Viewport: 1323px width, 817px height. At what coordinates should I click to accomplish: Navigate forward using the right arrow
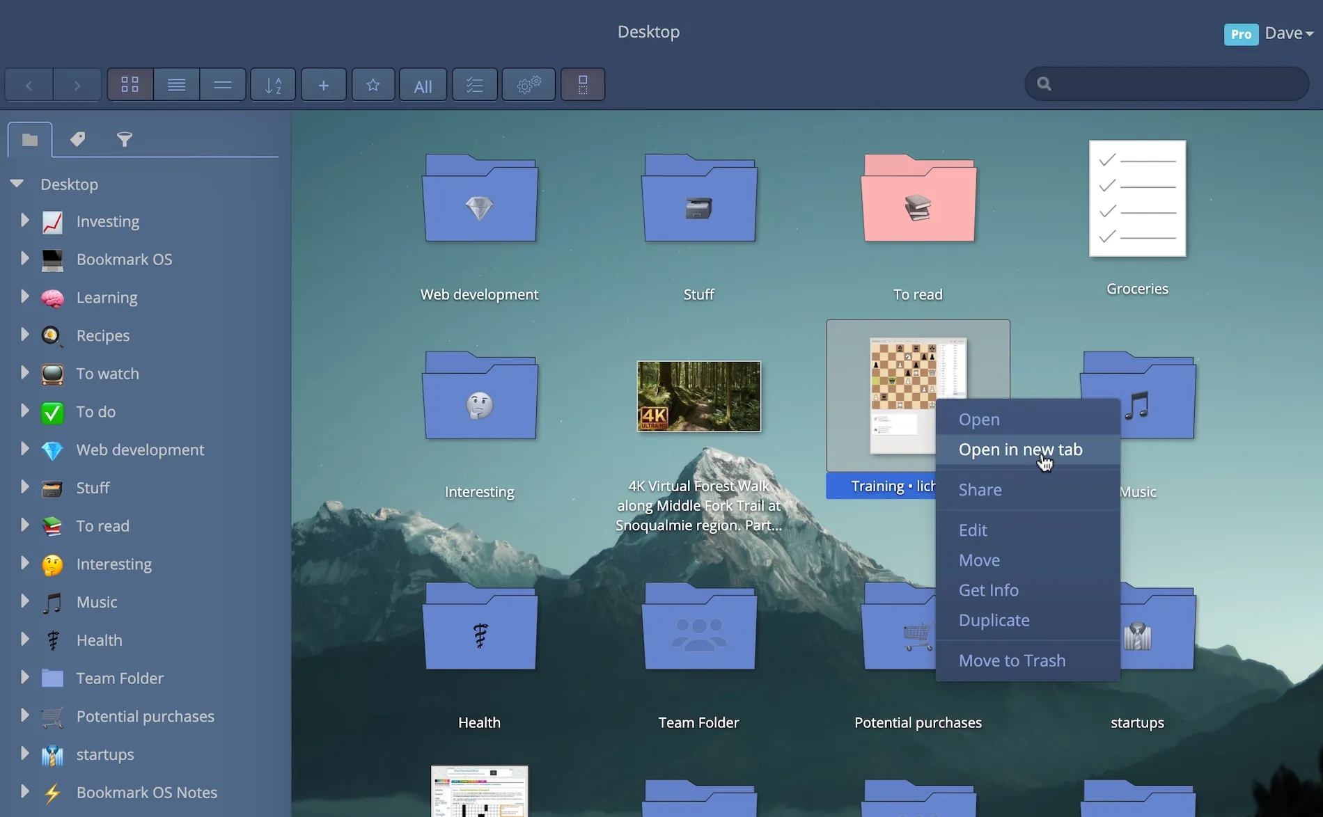[77, 84]
